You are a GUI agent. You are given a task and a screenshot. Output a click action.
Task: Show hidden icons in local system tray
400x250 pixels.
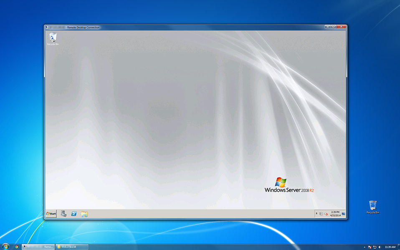pyautogui.click(x=364, y=247)
